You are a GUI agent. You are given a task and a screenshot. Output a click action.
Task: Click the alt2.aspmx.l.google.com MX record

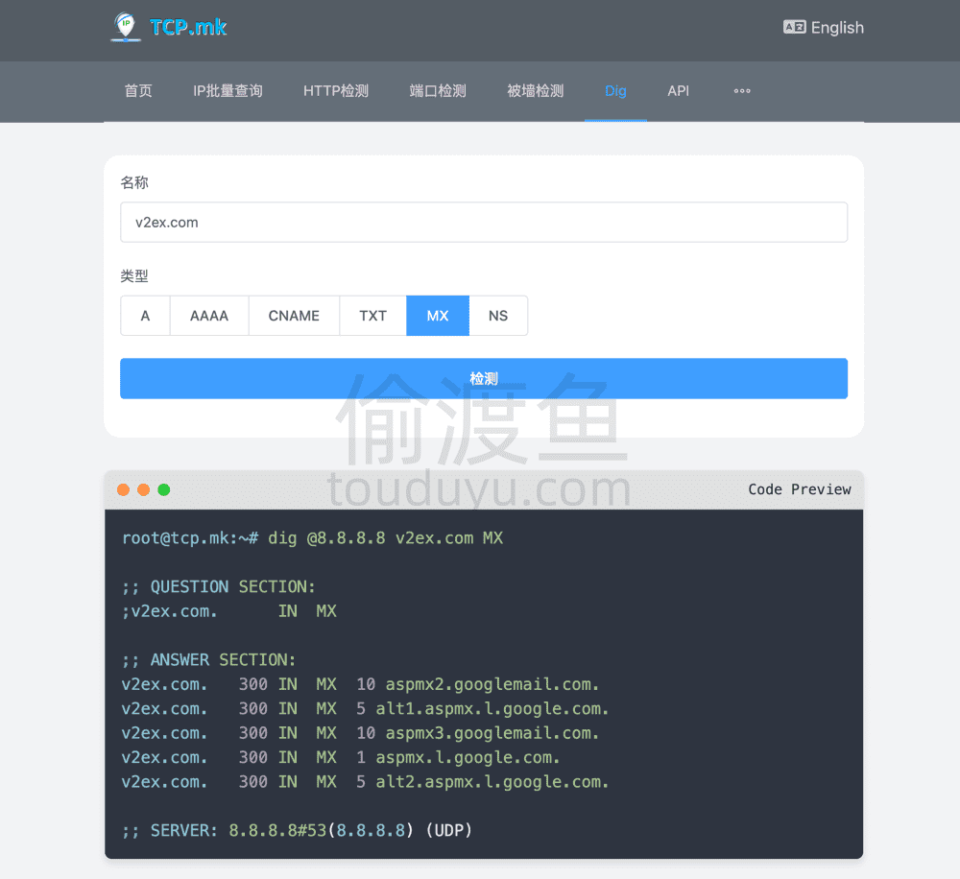point(365,782)
